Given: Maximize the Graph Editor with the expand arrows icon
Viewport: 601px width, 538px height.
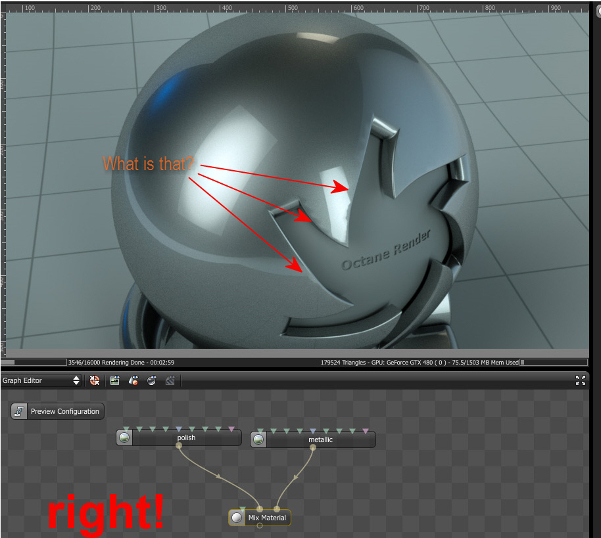Looking at the screenshot, I should [x=581, y=380].
